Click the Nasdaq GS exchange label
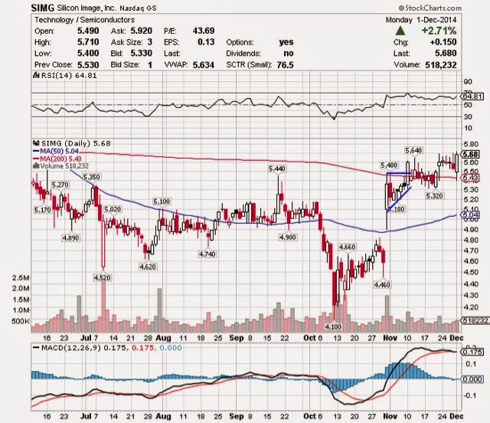The image size is (490, 423). [x=138, y=8]
